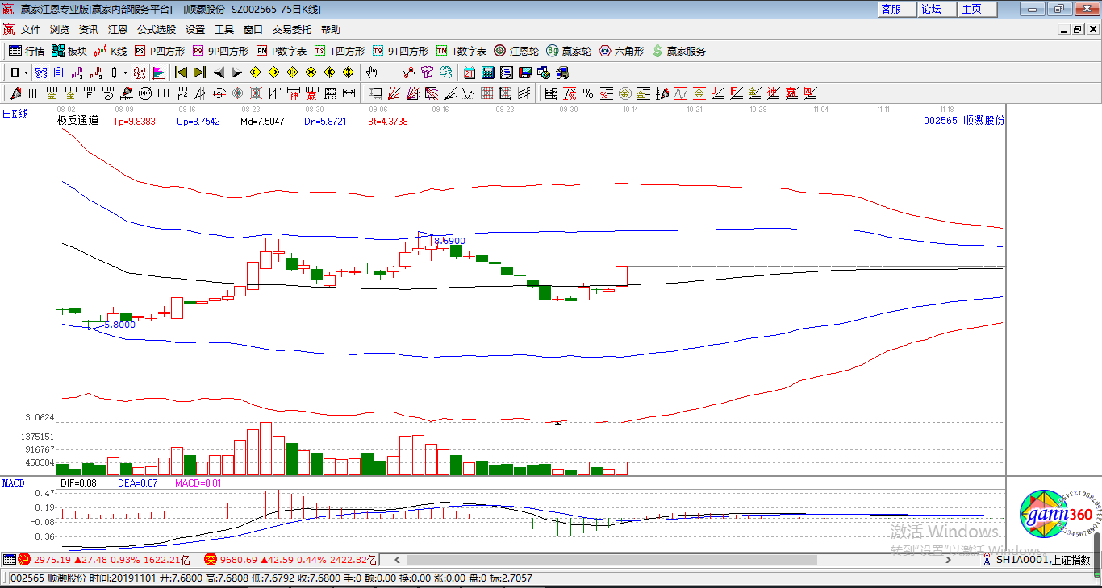Open the 设置 menu
The image size is (1102, 588).
point(195,30)
